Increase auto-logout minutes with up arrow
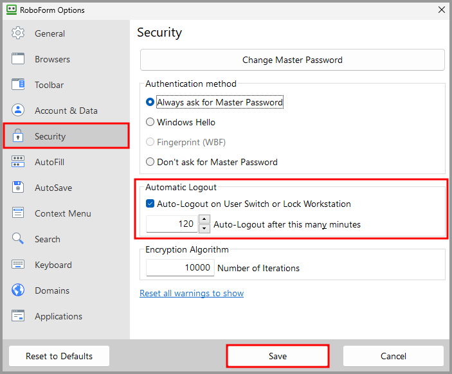Image resolution: width=452 pixels, height=374 pixels. pyautogui.click(x=204, y=219)
